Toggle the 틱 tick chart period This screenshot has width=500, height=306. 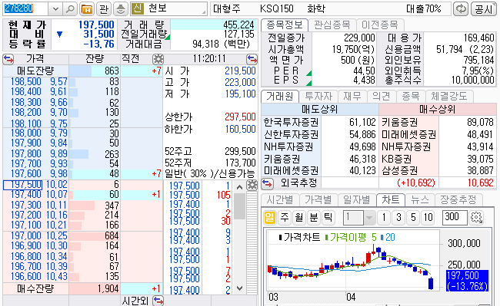point(328,217)
